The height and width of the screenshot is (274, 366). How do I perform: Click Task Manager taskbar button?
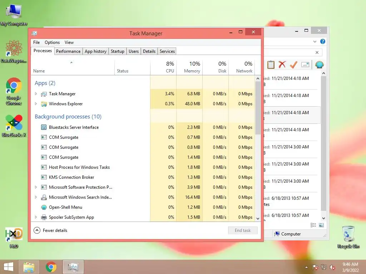tap(73, 267)
